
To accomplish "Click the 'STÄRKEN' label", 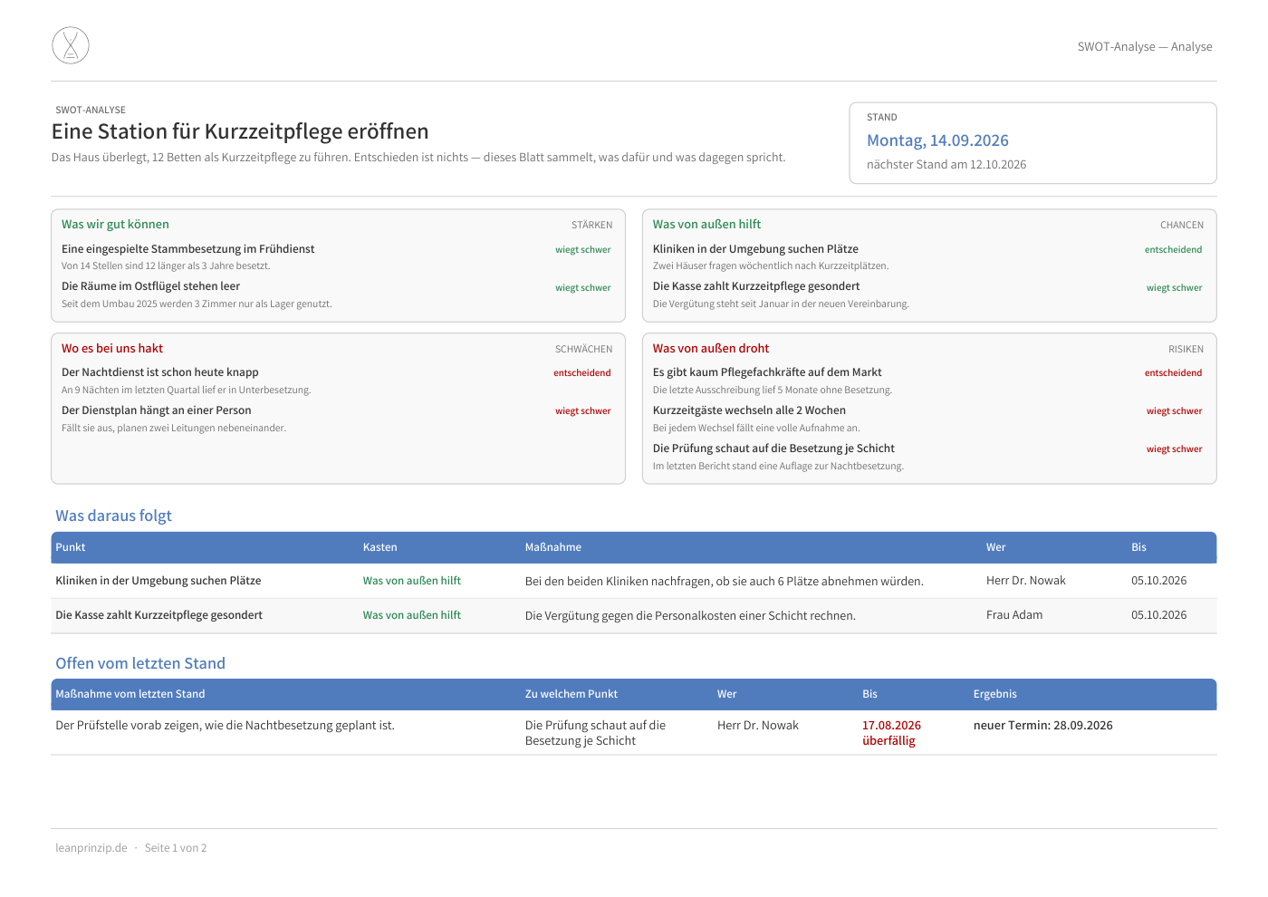I will pos(591,225).
